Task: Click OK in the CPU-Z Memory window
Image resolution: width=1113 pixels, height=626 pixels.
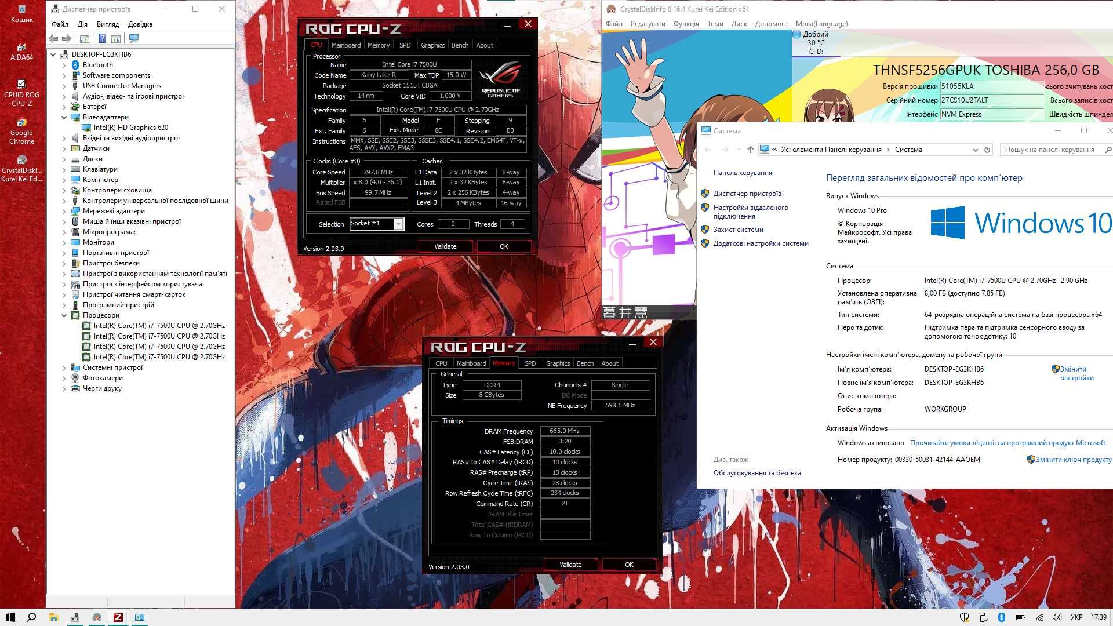Action: 629,565
